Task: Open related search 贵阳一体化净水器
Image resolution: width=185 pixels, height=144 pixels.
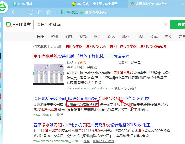Action: click(x=123, y=46)
